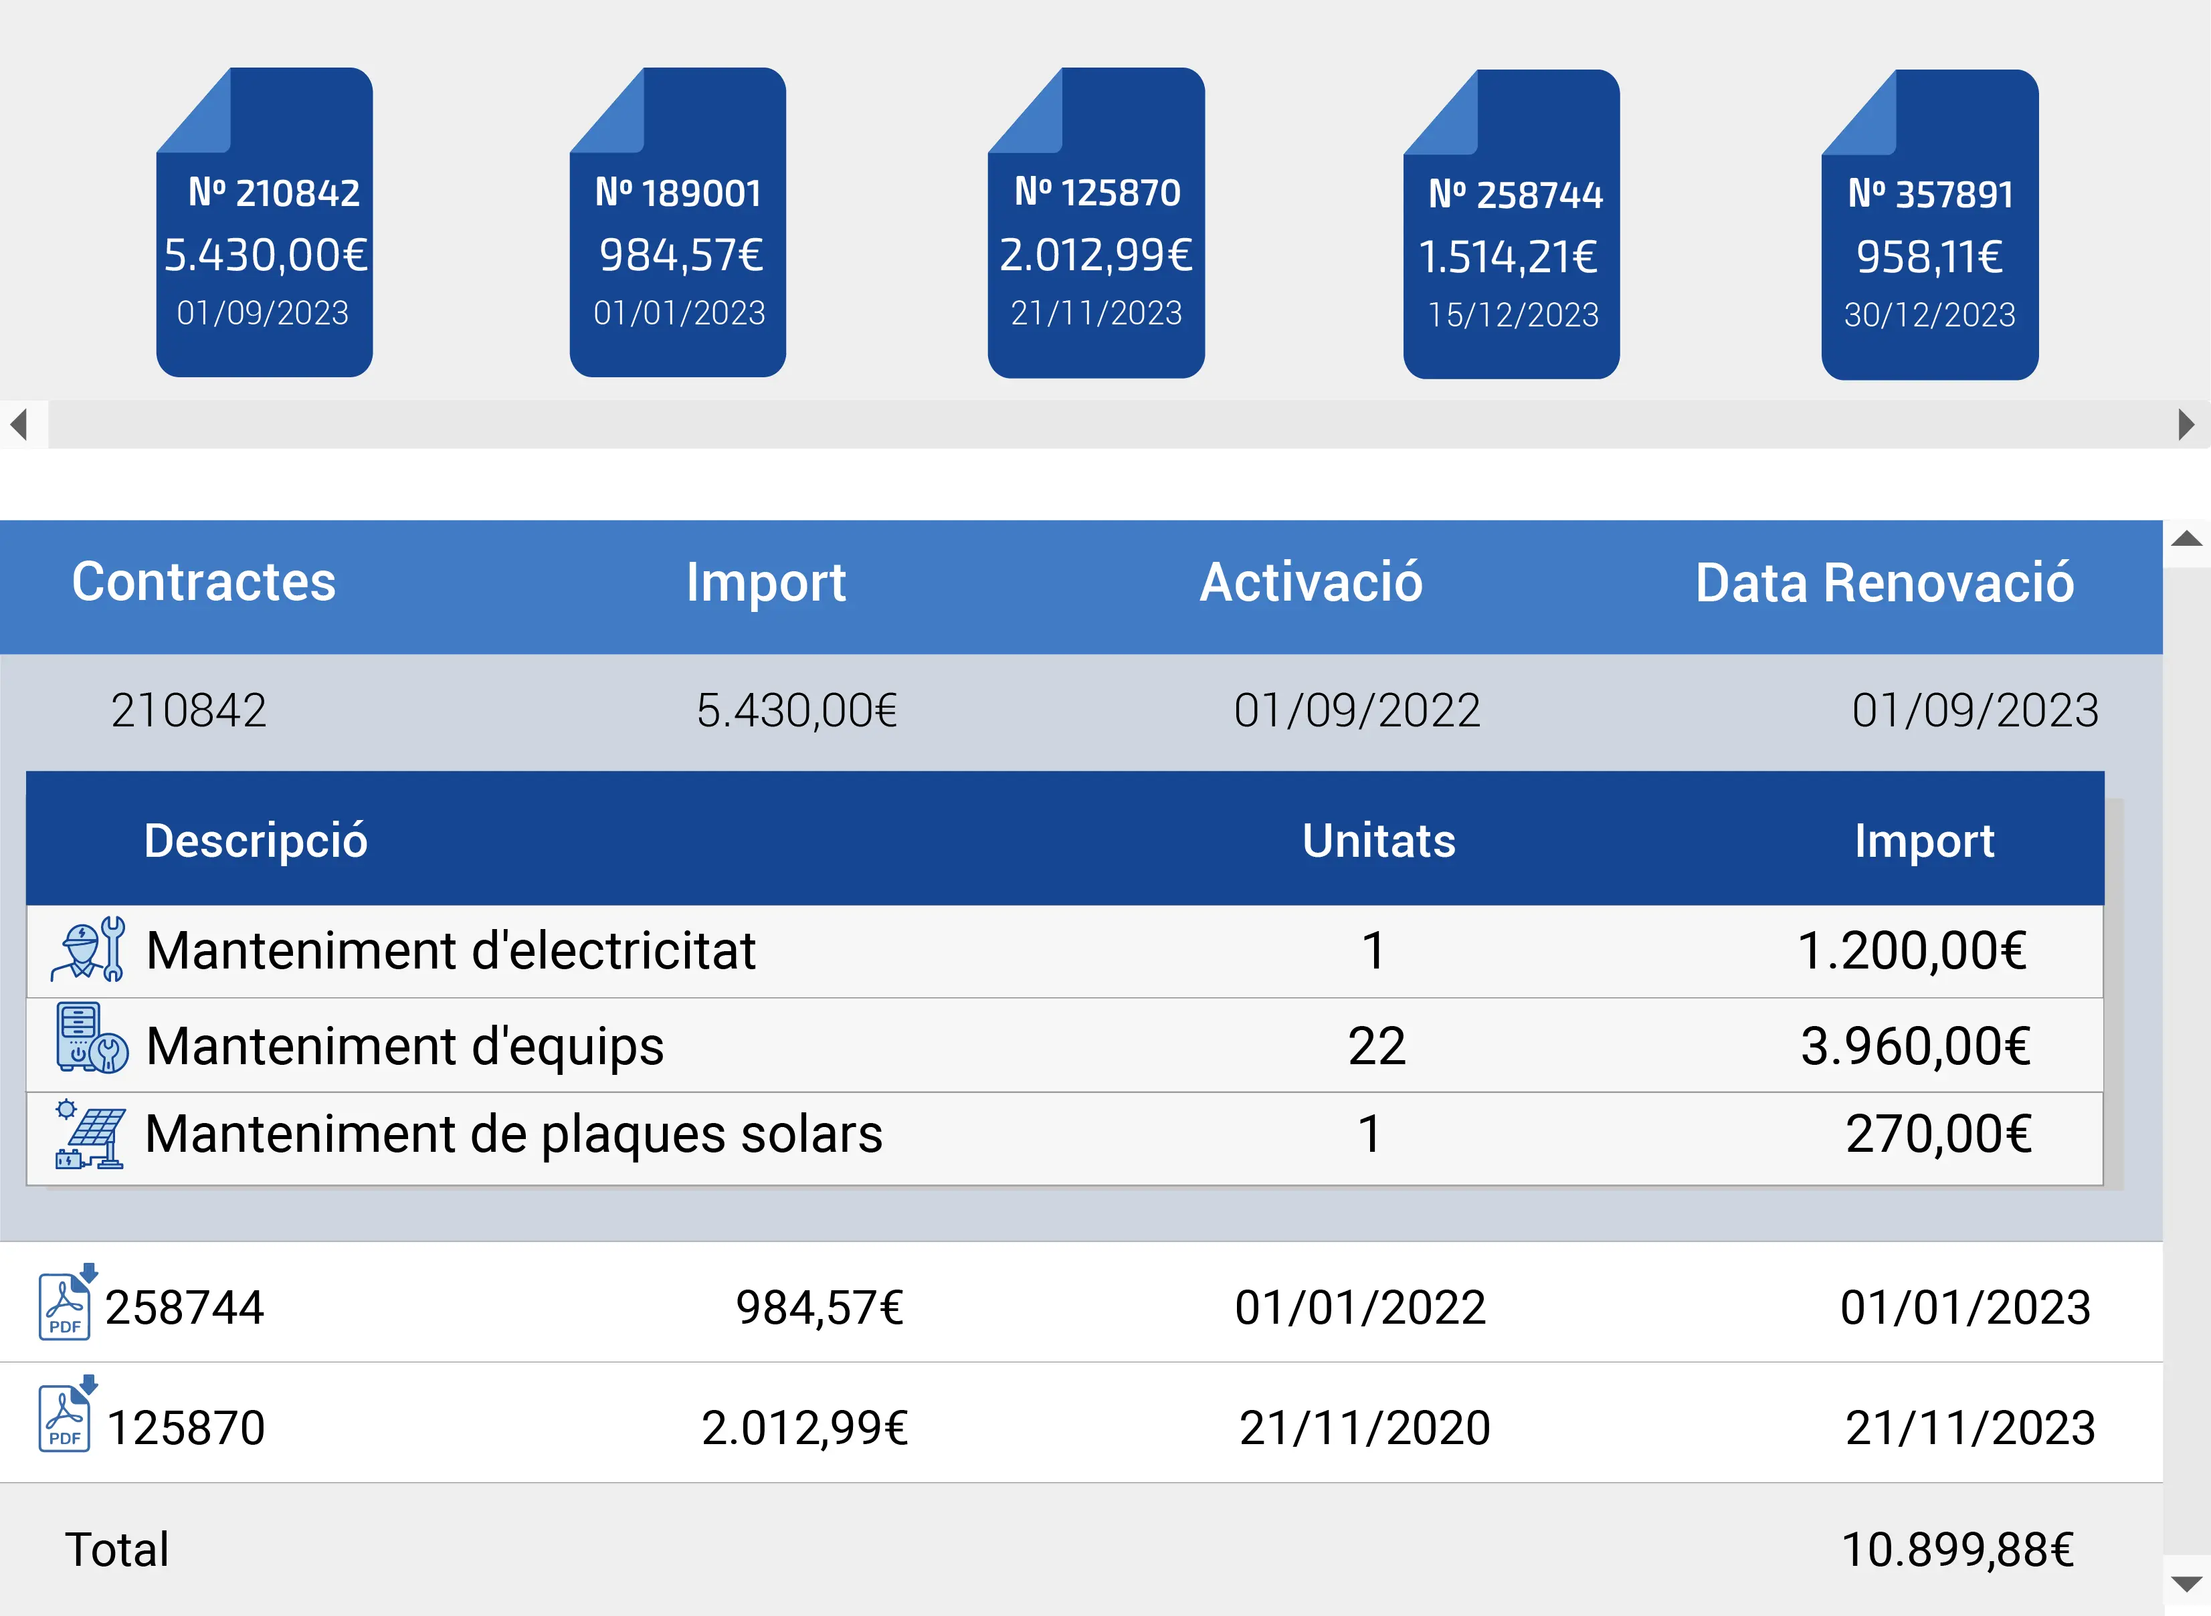Image resolution: width=2211 pixels, height=1616 pixels.
Task: Click the Total label
Action: (x=117, y=1550)
